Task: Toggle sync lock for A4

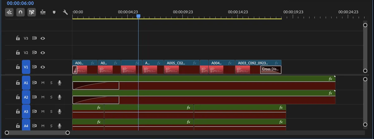Action: pyautogui.click(x=35, y=126)
